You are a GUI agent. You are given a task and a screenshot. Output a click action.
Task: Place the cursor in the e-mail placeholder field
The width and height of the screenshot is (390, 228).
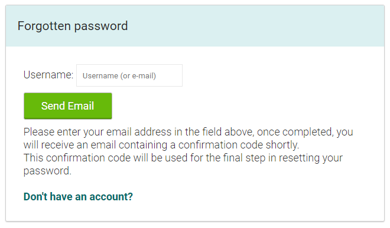click(129, 75)
